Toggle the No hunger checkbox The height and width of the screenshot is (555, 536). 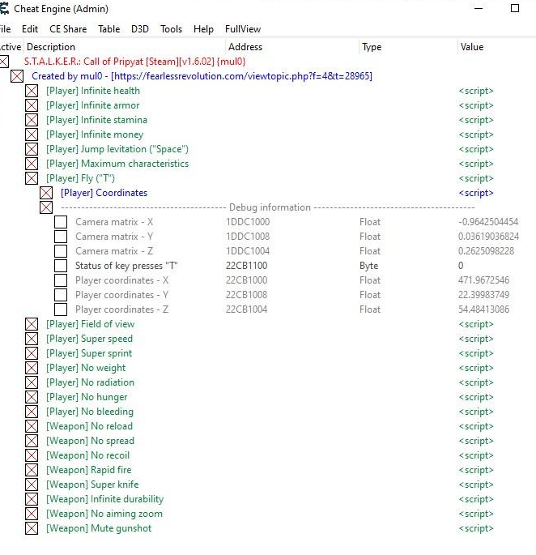pos(32,397)
